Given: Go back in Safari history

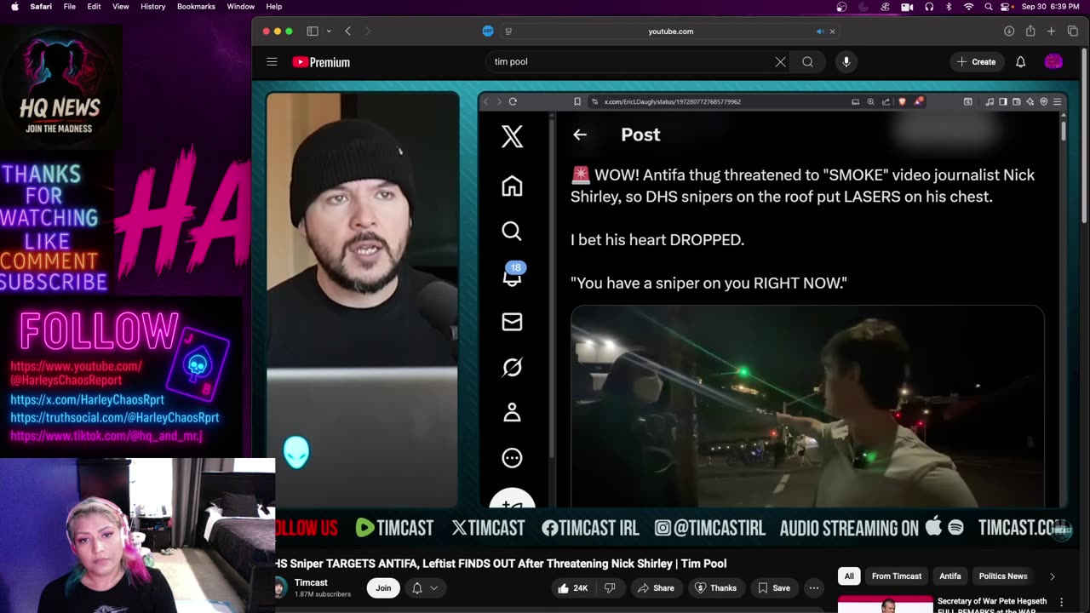Looking at the screenshot, I should pyautogui.click(x=347, y=32).
